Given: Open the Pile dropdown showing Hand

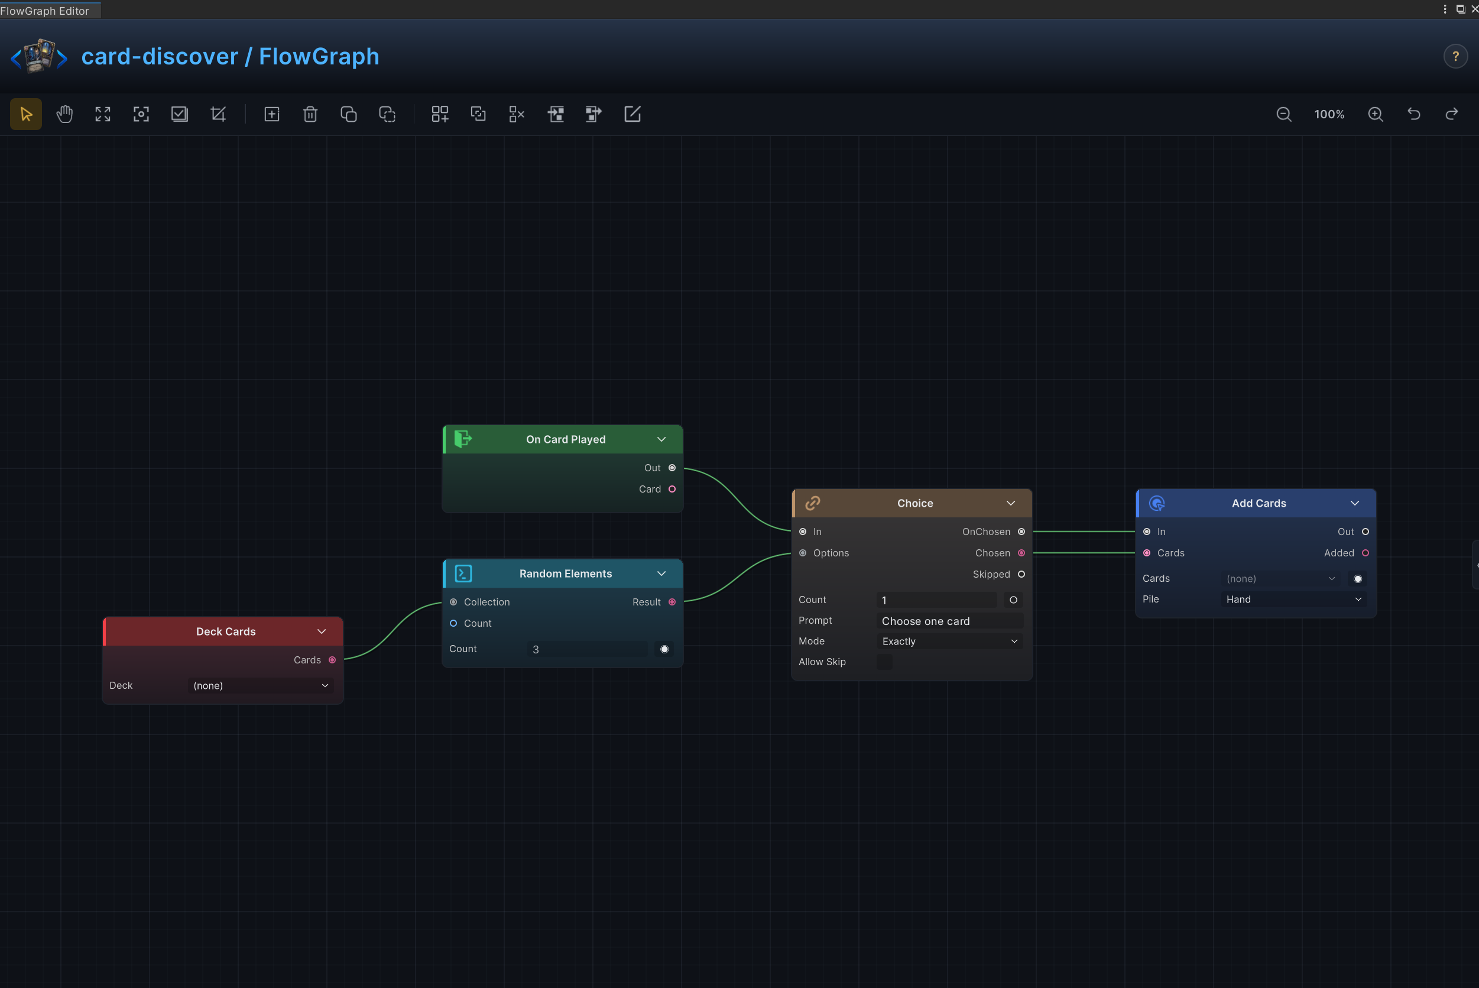Looking at the screenshot, I should [x=1294, y=599].
